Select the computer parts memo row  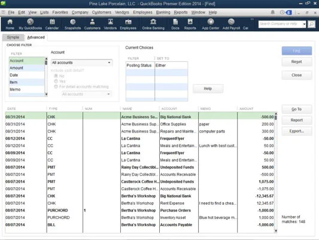tap(140, 131)
